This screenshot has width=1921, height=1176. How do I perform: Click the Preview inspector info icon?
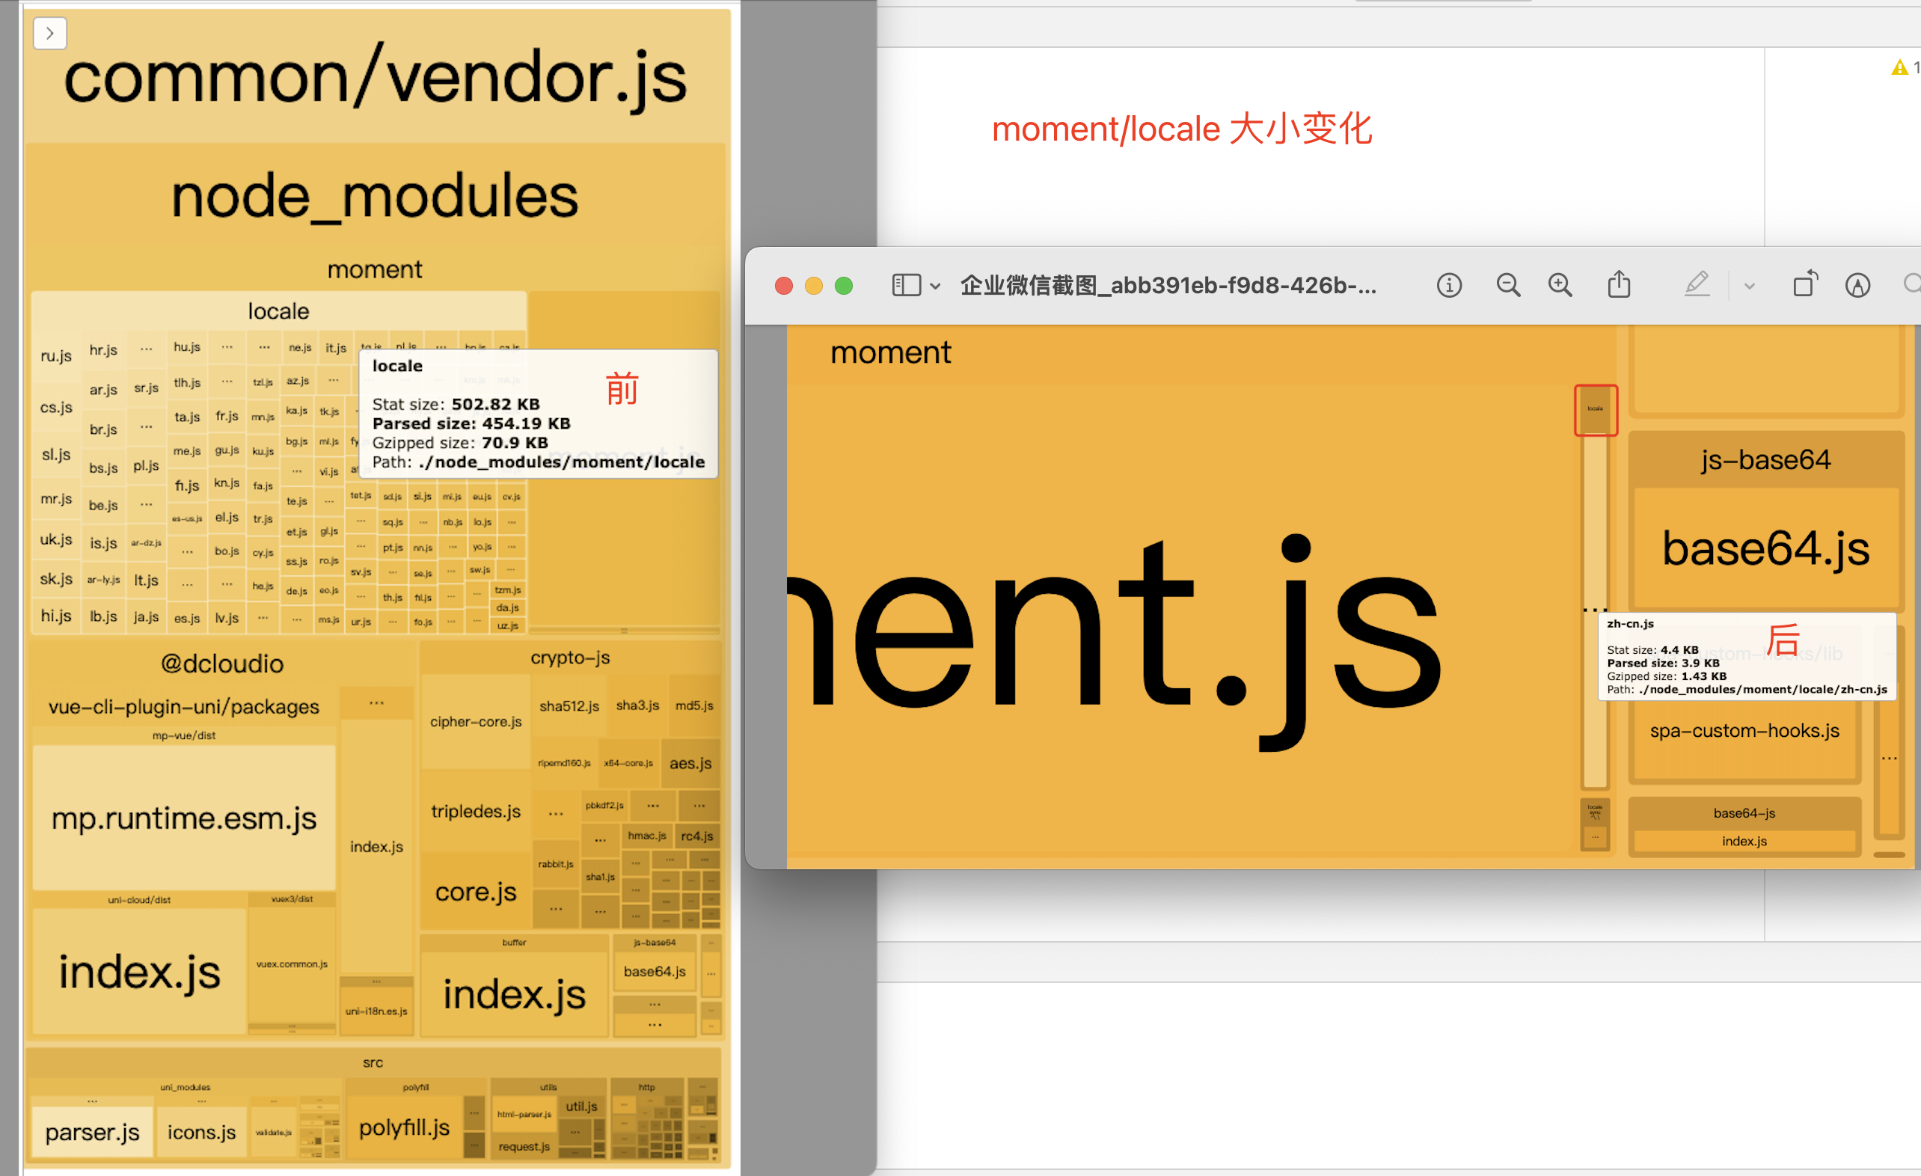click(1448, 286)
